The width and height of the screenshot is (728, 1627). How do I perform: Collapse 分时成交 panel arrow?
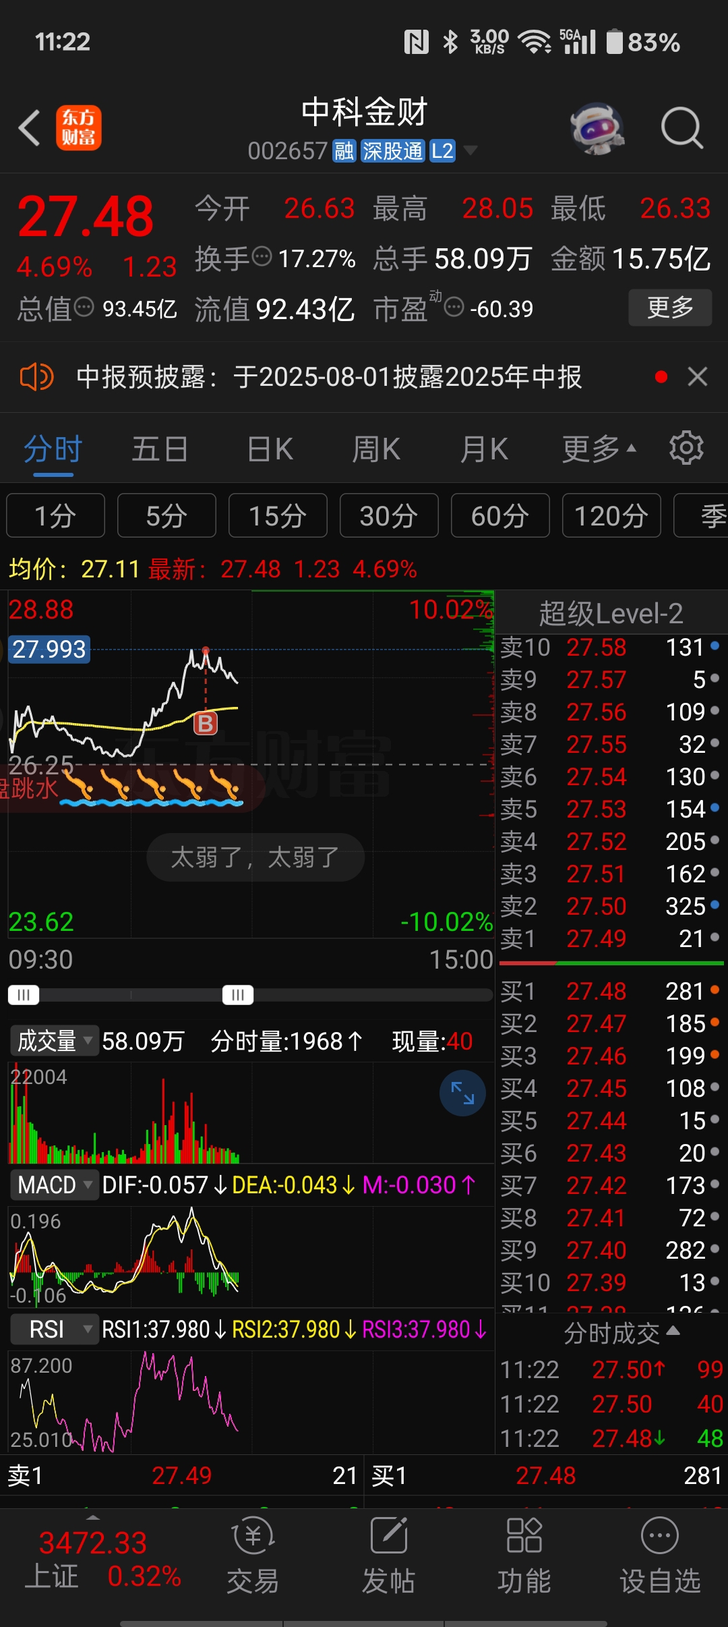[x=673, y=1331]
